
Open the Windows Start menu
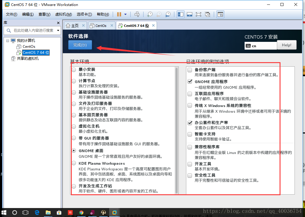point(4,213)
